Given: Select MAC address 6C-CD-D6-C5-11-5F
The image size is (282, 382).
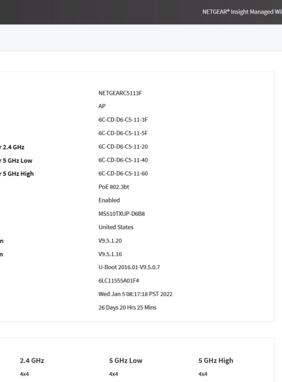Looking at the screenshot, I should [123, 133].
